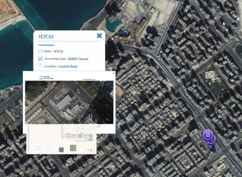Click the table in the plan document
Image resolution: width=242 pixels, height=177 pixels.
[77, 136]
